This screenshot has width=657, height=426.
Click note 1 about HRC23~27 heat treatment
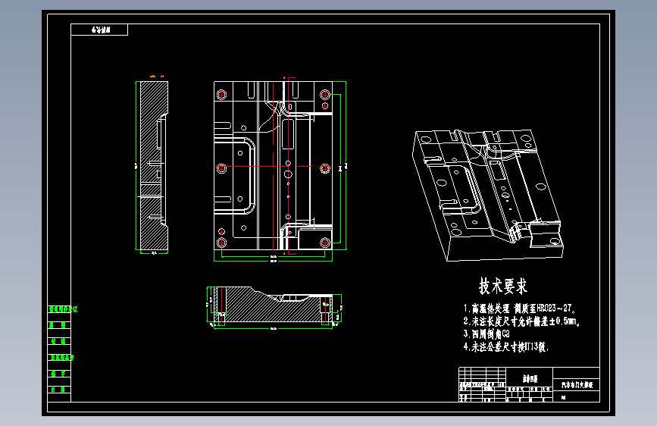point(520,309)
